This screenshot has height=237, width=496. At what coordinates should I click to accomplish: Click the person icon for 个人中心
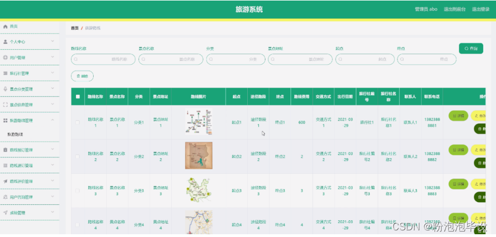tap(6, 42)
